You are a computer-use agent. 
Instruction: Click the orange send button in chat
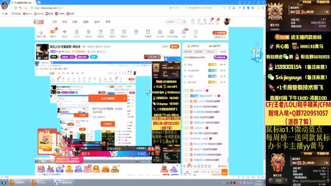point(224,173)
